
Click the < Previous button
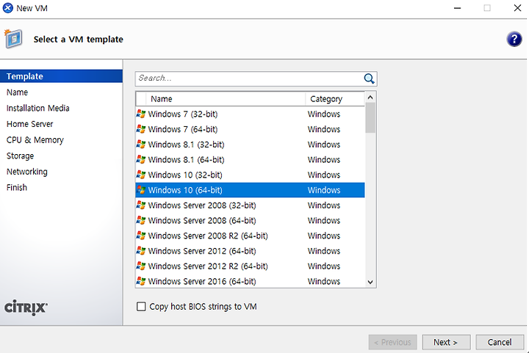coord(392,342)
